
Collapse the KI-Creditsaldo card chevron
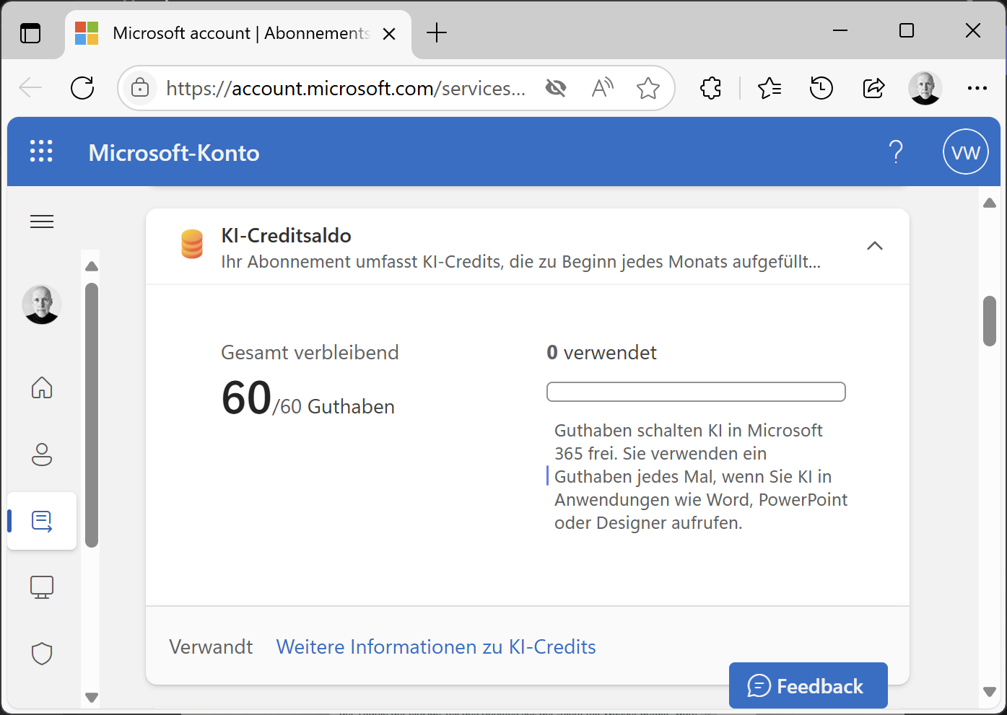point(875,246)
